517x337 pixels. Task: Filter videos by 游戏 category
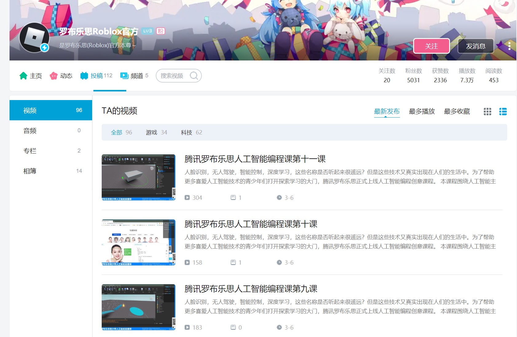coord(156,132)
